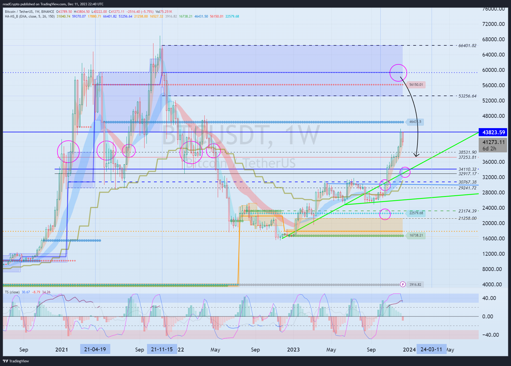This screenshot has width=511, height=366.
Task: Click the red 56150.01 price tag
Action: [x=416, y=85]
